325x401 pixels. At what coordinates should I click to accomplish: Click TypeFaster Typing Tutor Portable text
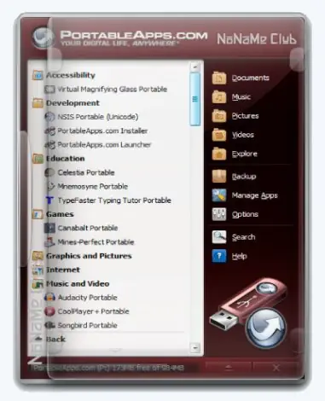tap(114, 200)
